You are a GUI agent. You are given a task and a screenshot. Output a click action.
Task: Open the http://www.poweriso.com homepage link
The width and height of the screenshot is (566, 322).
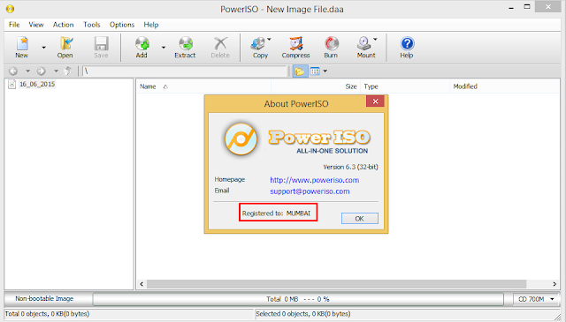coord(315,180)
